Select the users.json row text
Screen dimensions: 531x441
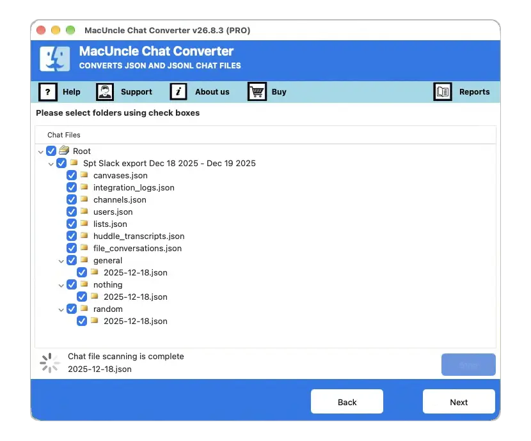[x=113, y=212]
